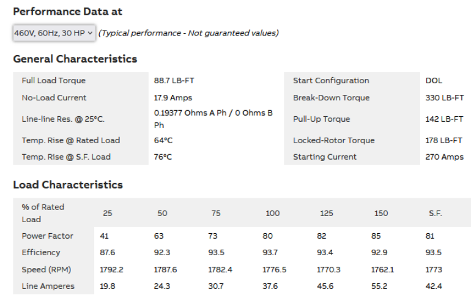Click the 1776.5 speed value

tap(275, 269)
